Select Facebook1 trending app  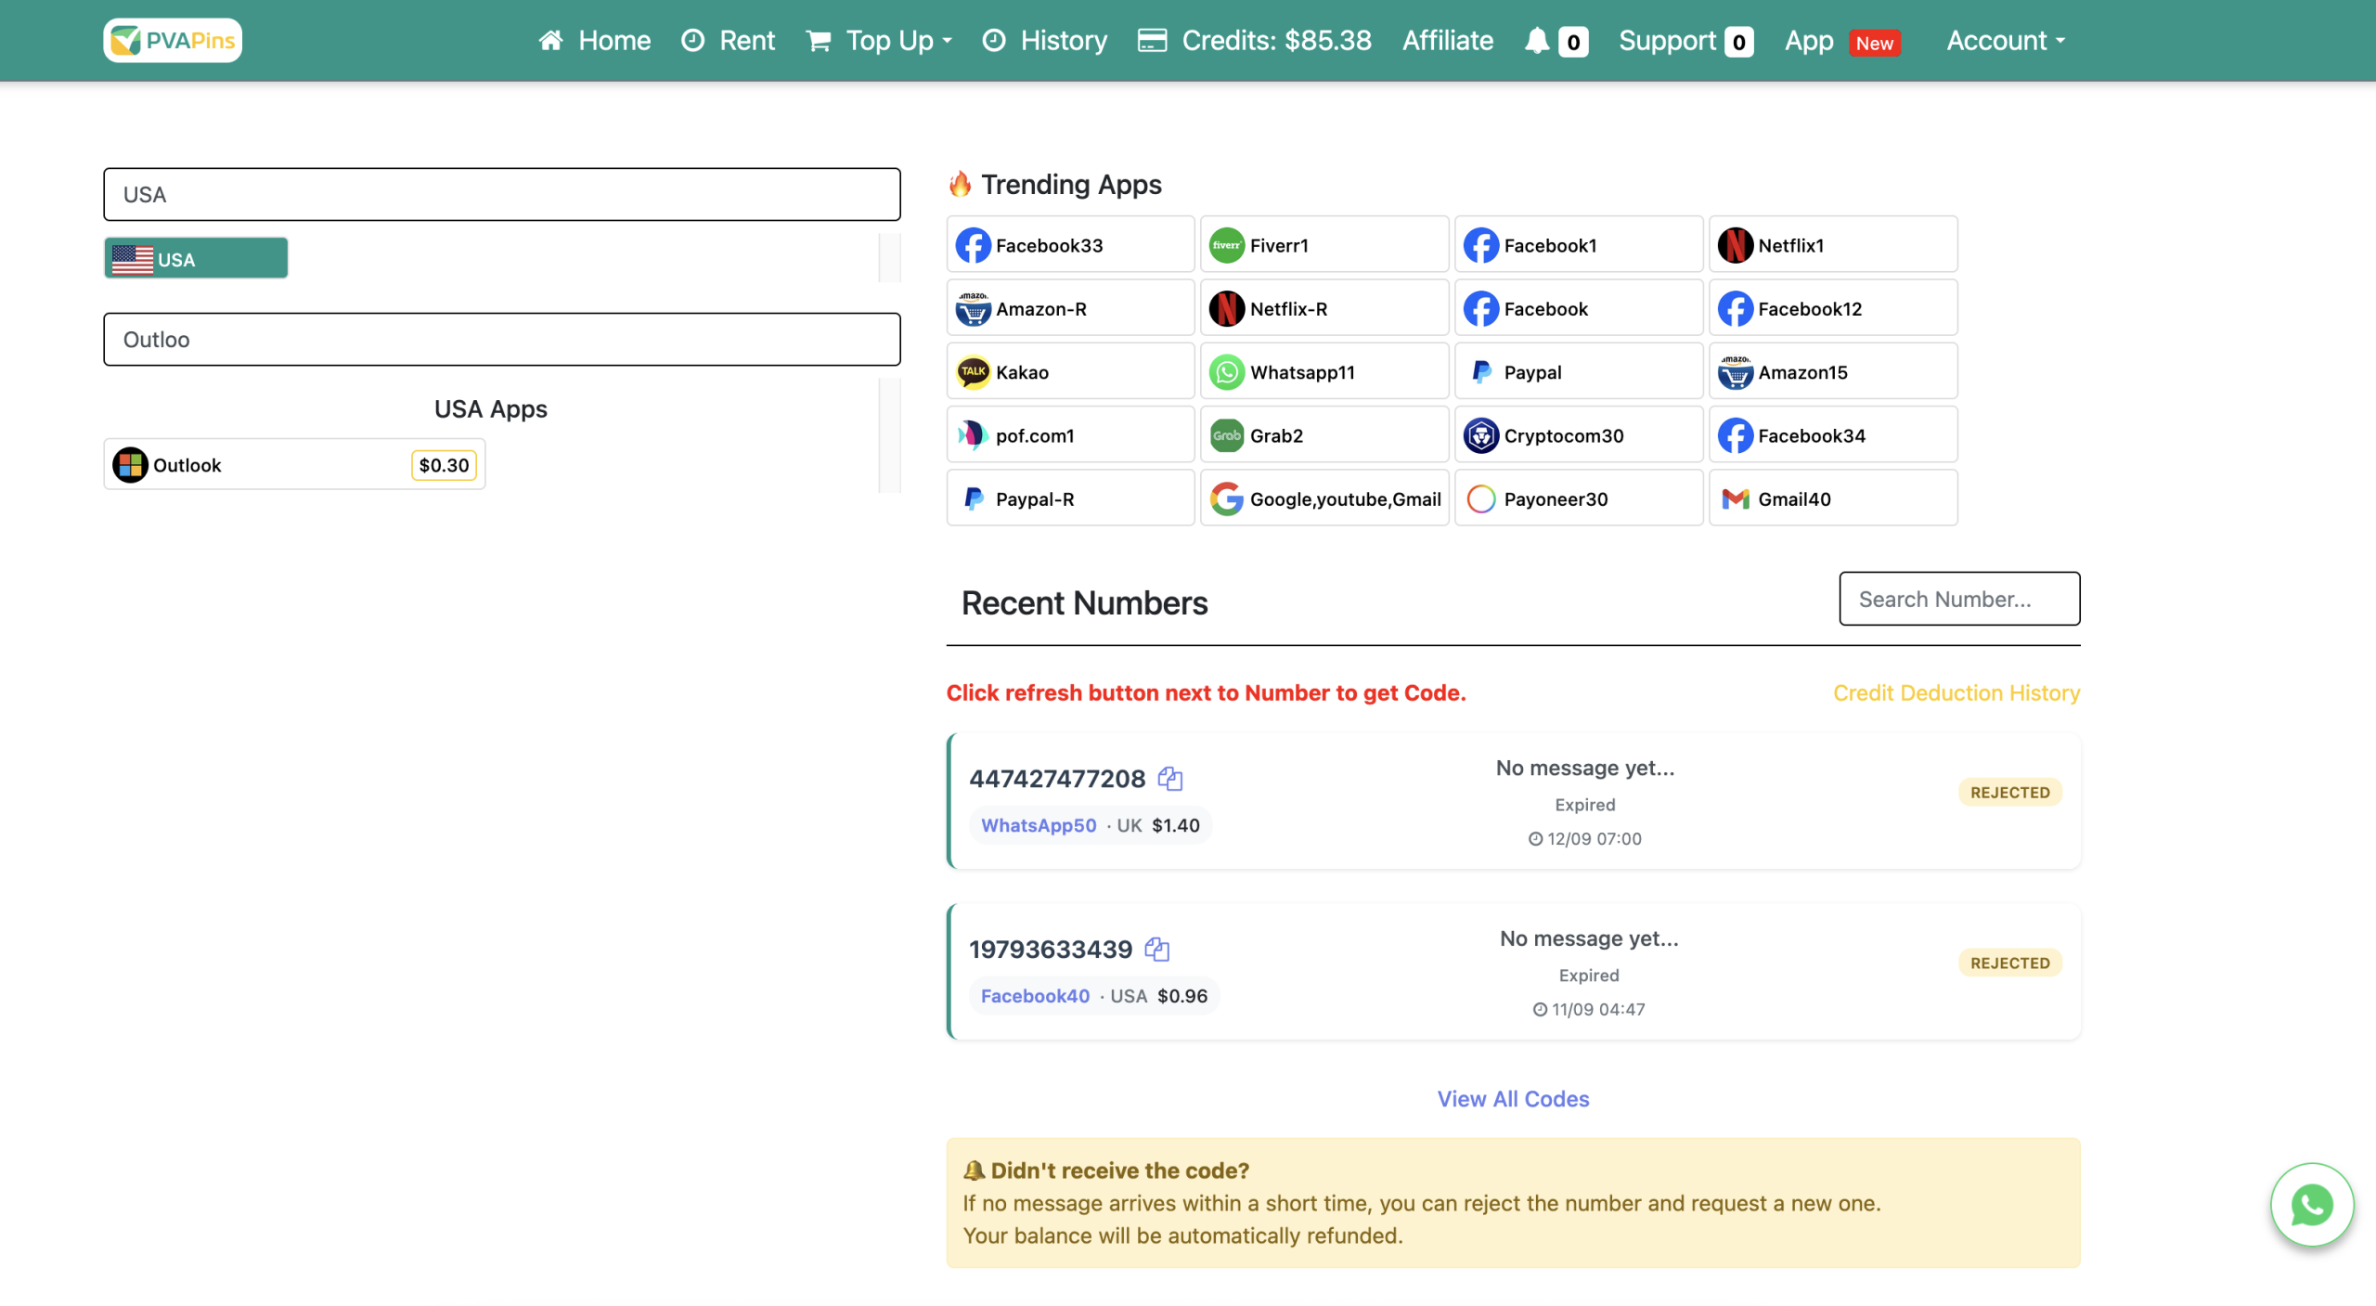1579,244
